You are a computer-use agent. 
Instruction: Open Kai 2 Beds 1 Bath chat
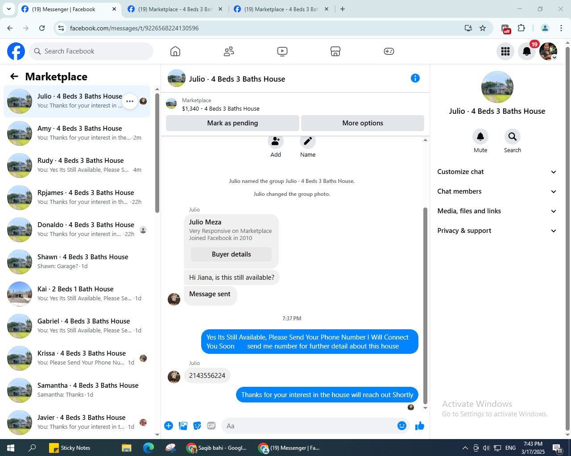click(x=77, y=294)
